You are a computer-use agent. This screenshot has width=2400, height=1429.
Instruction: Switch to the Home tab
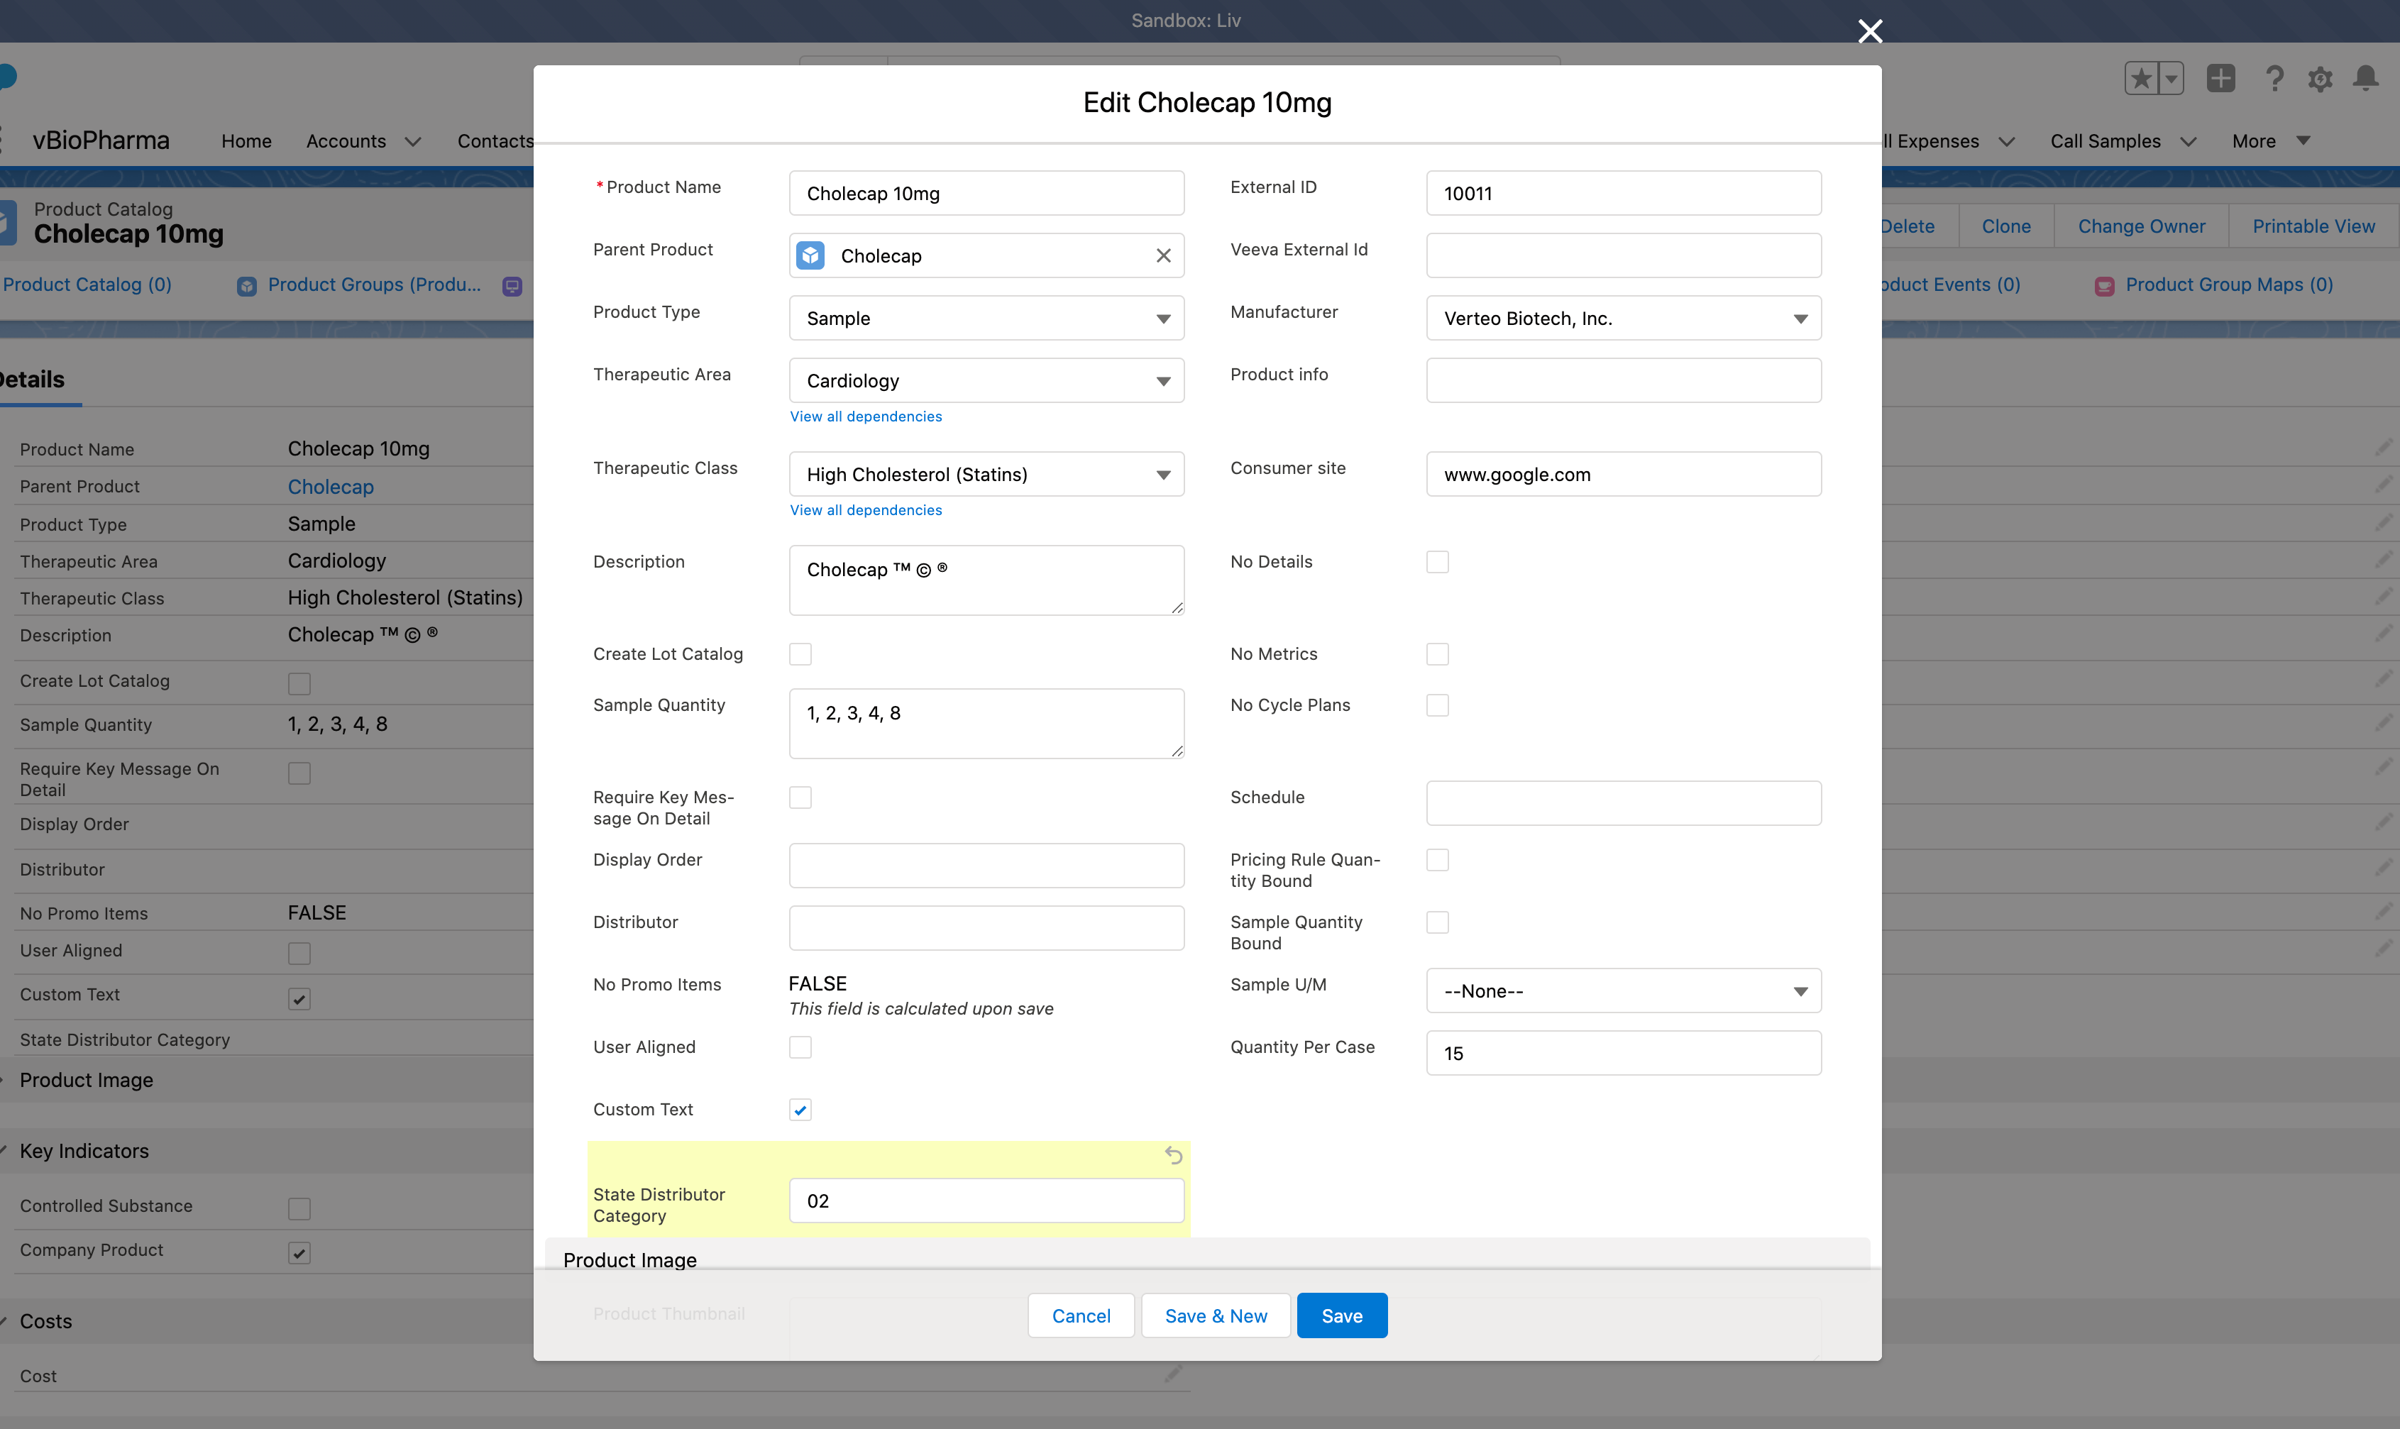coord(246,140)
